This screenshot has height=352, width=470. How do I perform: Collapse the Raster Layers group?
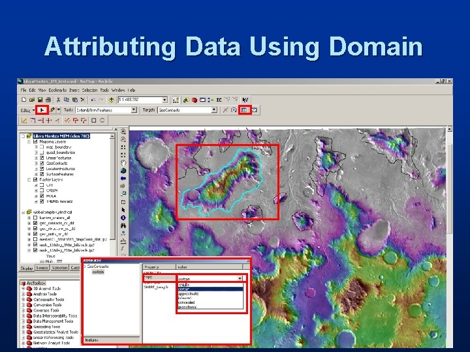[x=29, y=180]
